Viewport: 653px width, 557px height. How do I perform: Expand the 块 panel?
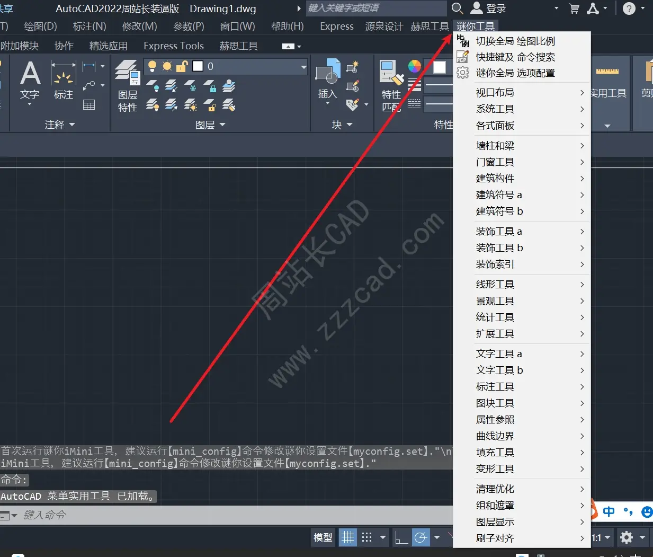[342, 125]
